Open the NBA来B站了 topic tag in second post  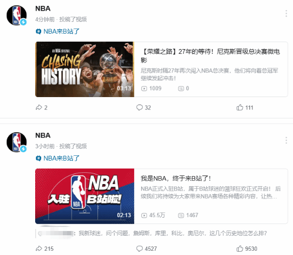pyautogui.click(x=58, y=158)
